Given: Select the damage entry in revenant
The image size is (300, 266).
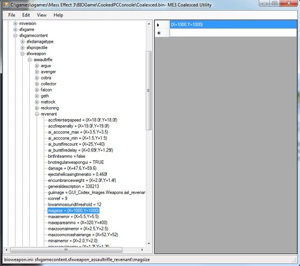Looking at the screenshot, I should 72,168.
